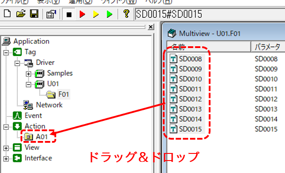Collapse the Action tree node
The image size is (285, 173).
point(6,127)
